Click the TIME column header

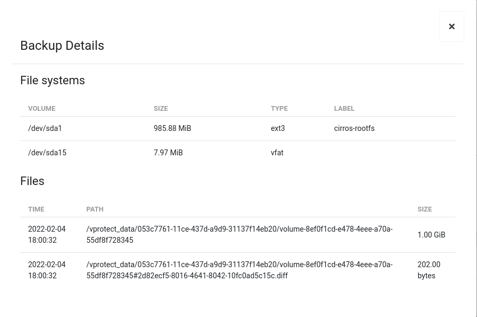click(36, 209)
